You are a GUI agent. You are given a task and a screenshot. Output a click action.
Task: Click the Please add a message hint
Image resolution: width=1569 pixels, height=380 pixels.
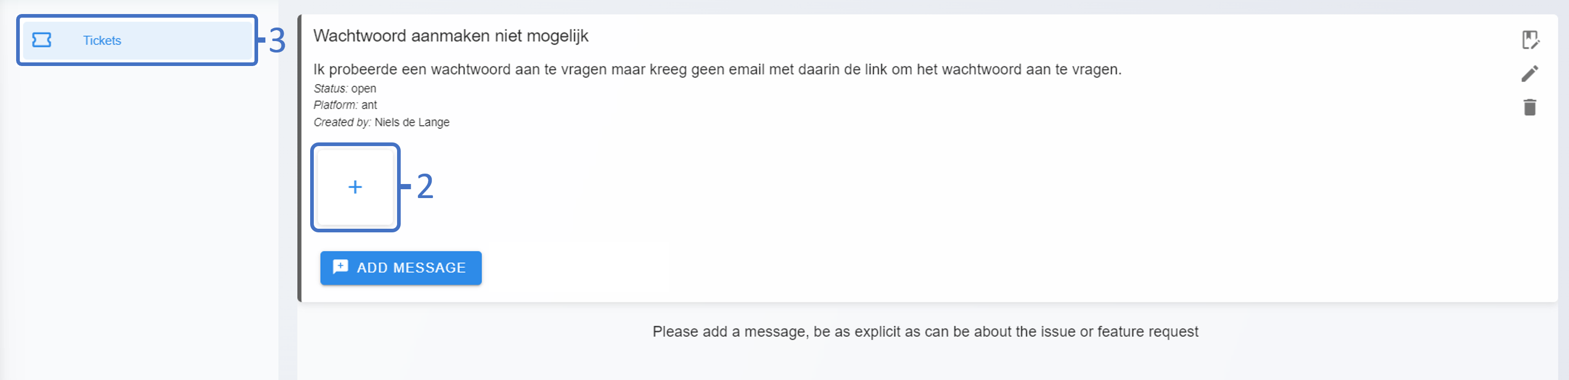click(x=925, y=331)
